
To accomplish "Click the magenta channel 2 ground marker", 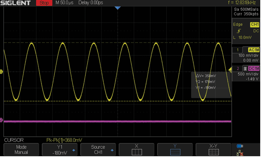I will pyautogui.click(x=1, y=120).
